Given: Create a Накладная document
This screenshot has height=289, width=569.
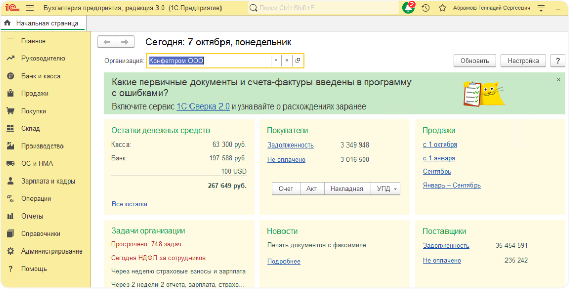Looking at the screenshot, I should 346,189.
